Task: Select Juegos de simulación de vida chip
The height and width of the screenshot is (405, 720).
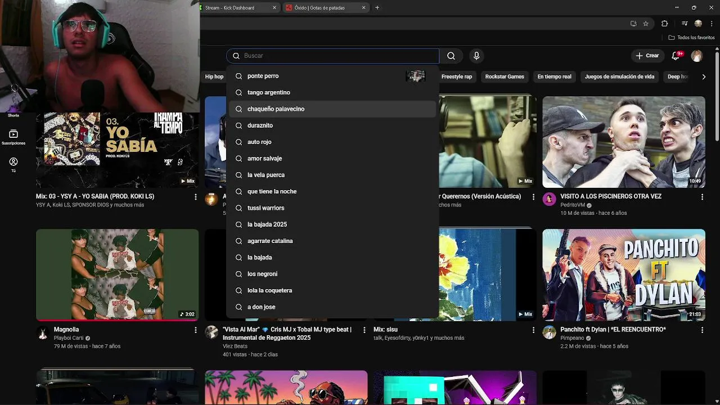Action: click(619, 76)
